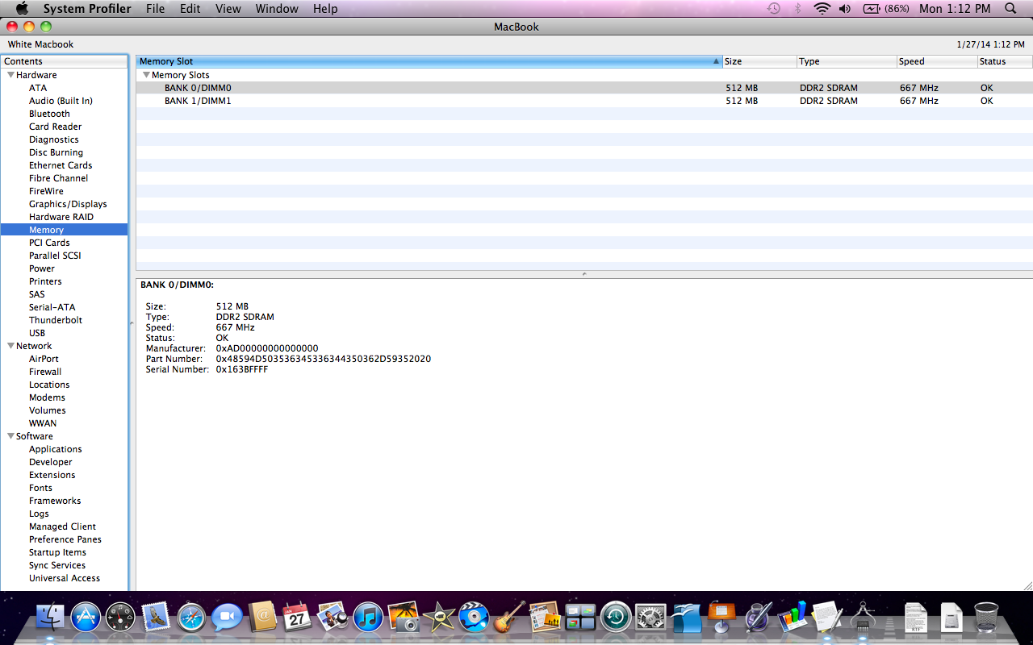Image resolution: width=1033 pixels, height=645 pixels.
Task: Sort by the Type column header
Action: point(847,61)
